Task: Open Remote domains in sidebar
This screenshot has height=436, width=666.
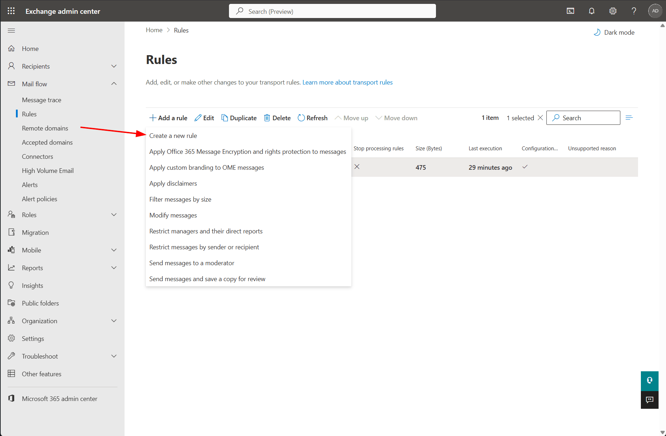Action: coord(45,128)
